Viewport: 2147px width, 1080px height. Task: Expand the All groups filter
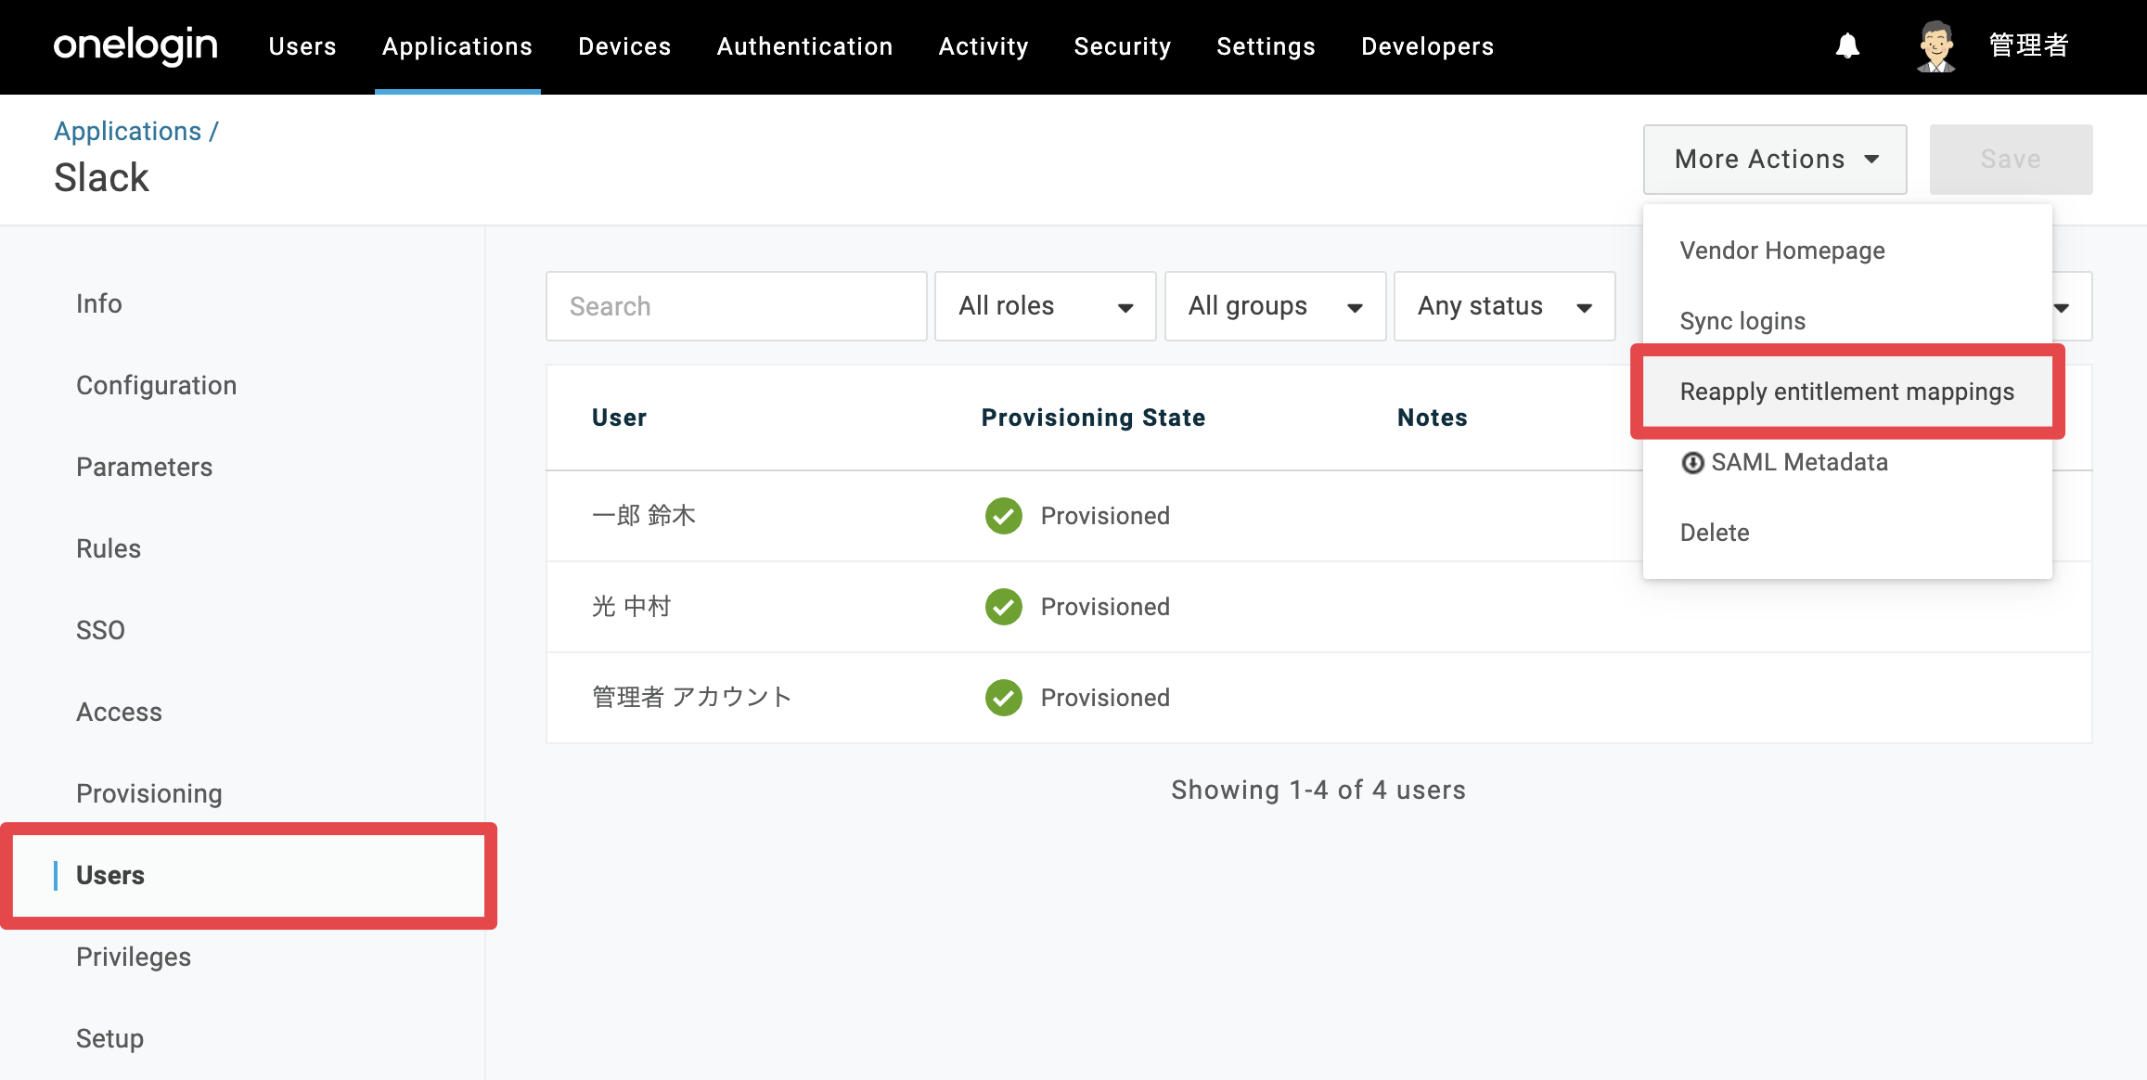1275,306
